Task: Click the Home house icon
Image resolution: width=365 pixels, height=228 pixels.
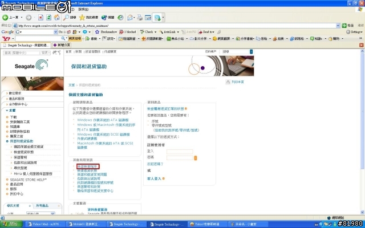Action: tap(56, 18)
